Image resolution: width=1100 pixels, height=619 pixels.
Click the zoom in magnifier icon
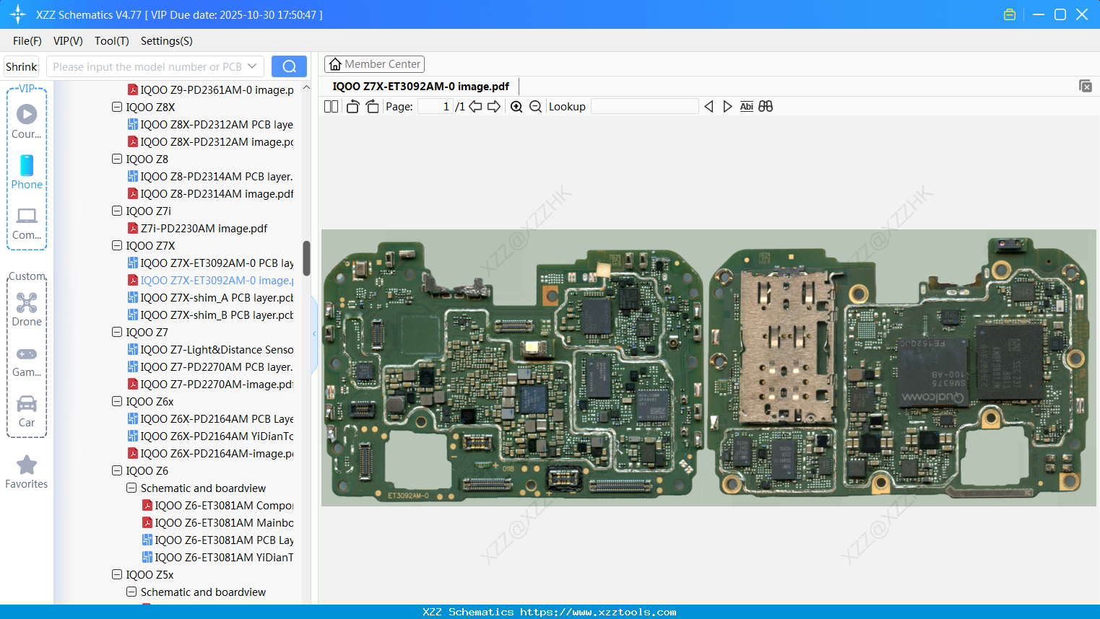pos(516,107)
